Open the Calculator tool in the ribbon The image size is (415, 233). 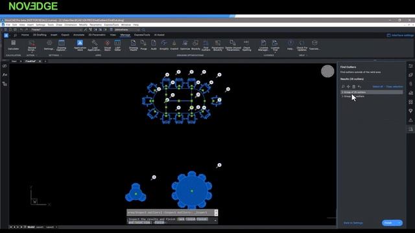13,45
